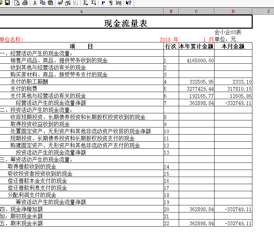Click the red 1 月 cell

pos(208,39)
